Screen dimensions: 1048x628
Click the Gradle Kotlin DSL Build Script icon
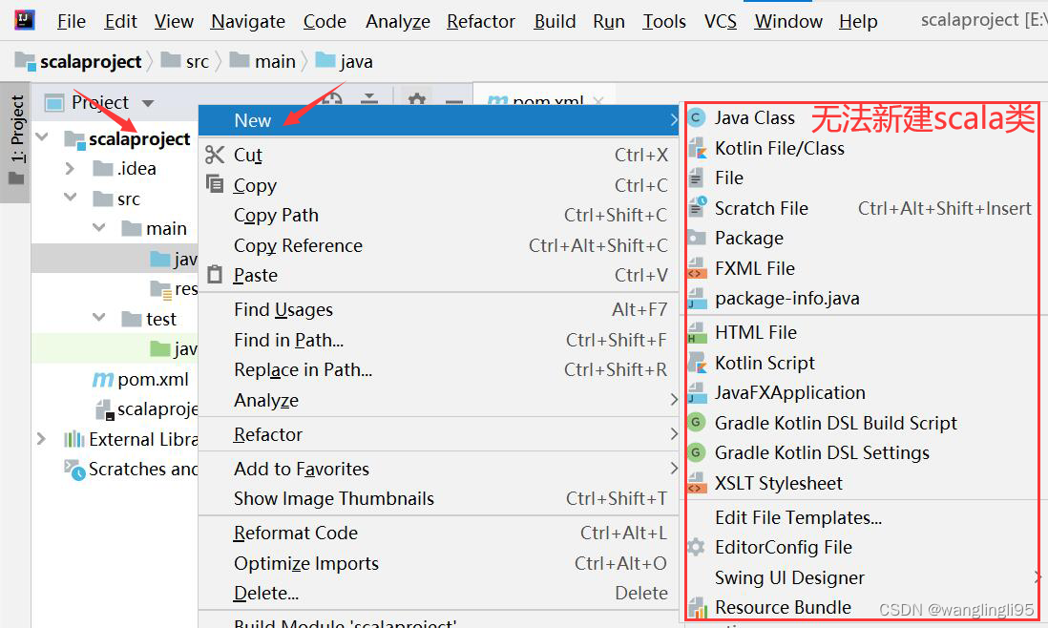[697, 422]
